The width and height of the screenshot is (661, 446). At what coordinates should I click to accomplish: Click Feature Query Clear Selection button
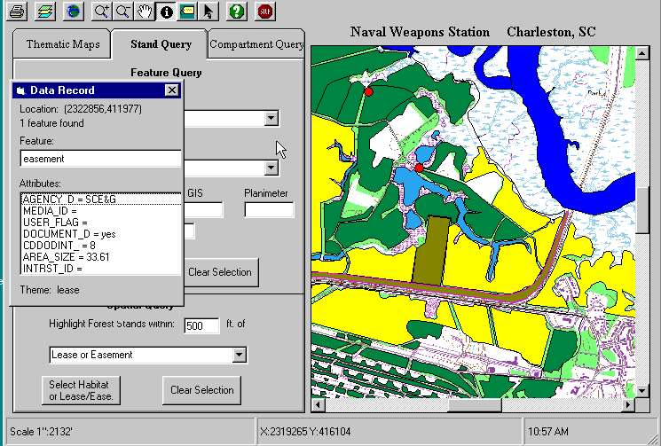point(220,272)
